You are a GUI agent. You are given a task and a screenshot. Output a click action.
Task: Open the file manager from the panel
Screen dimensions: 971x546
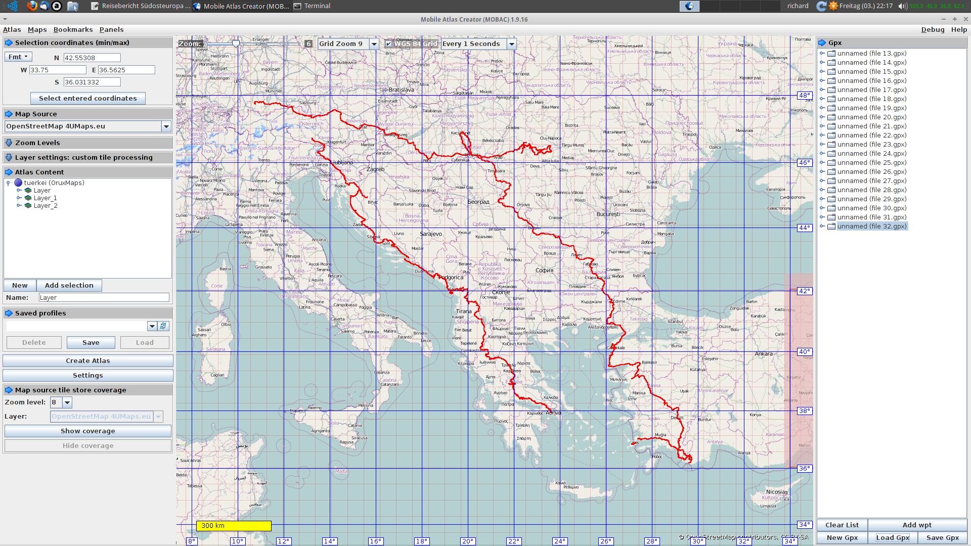pos(72,6)
